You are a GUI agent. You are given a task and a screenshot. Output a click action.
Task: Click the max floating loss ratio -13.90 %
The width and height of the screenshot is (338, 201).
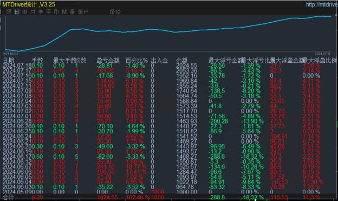252,121
